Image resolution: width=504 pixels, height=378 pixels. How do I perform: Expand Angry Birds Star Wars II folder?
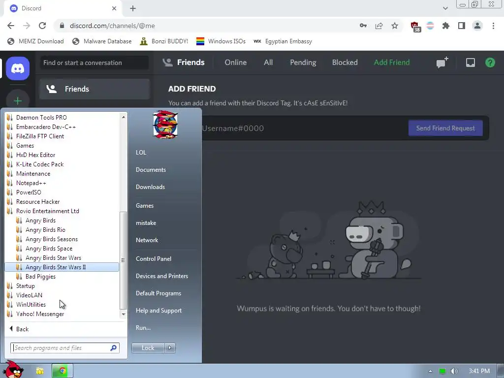pos(62,267)
